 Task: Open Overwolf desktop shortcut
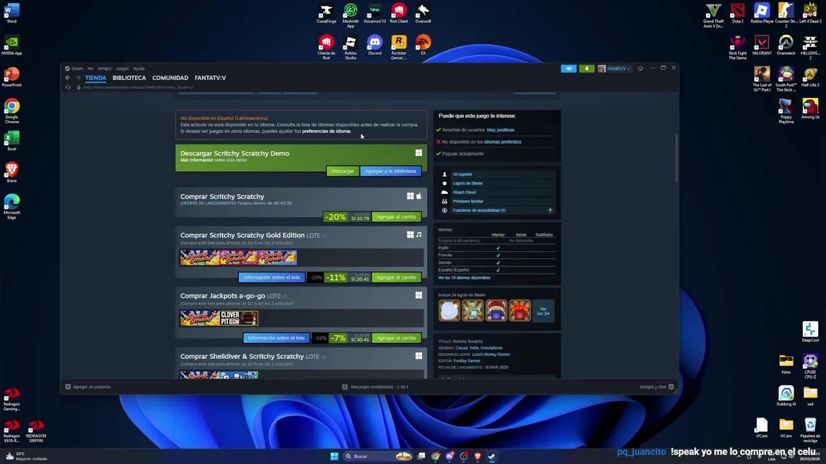(423, 14)
